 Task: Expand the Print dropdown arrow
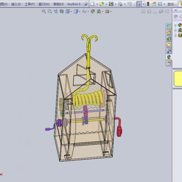coord(125,4)
